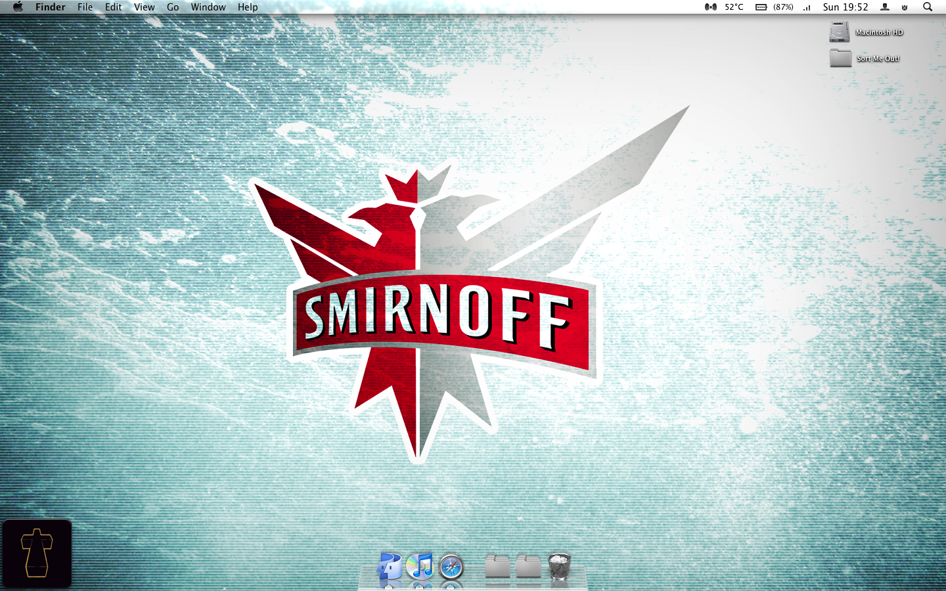Image resolution: width=946 pixels, height=591 pixels.
Task: Launch iTunes from the Dock
Action: tap(420, 566)
